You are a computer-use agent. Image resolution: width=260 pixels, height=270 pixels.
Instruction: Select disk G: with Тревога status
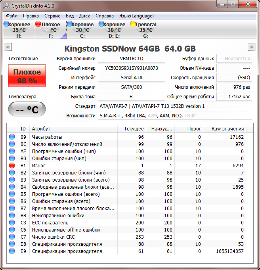click(146, 29)
